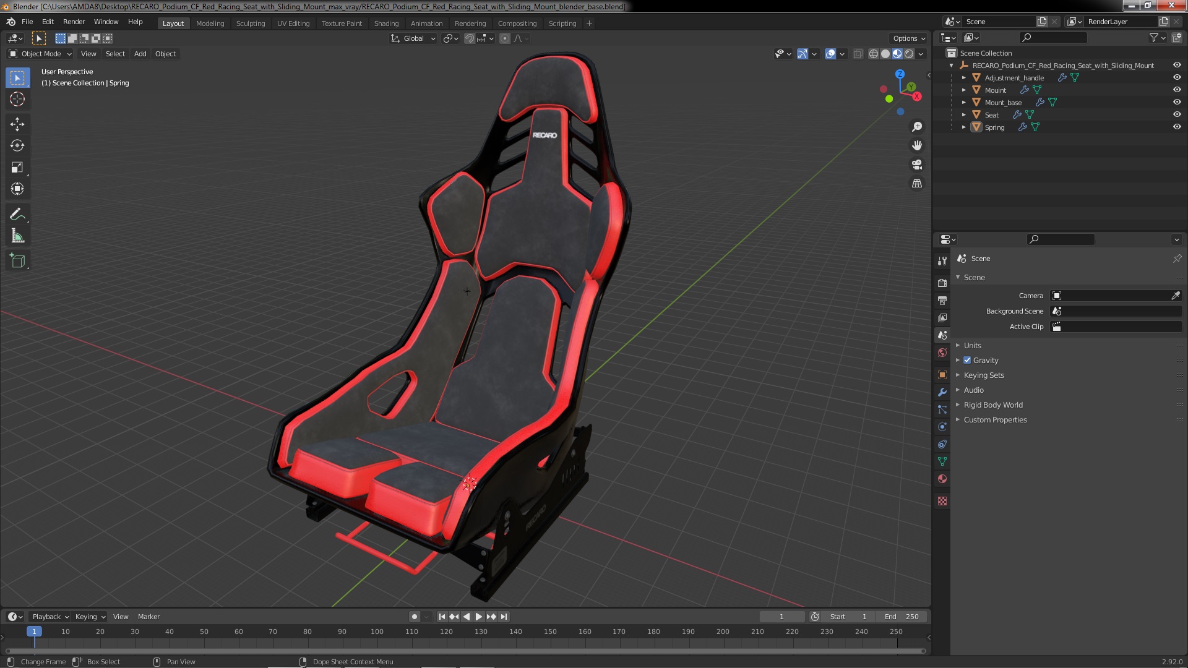Expand the Custom Properties panel
This screenshot has width=1188, height=668.
click(x=994, y=420)
